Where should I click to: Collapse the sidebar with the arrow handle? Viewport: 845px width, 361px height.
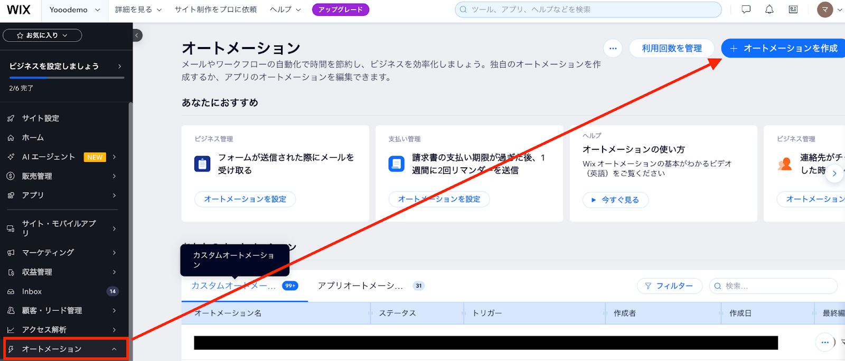pyautogui.click(x=137, y=35)
